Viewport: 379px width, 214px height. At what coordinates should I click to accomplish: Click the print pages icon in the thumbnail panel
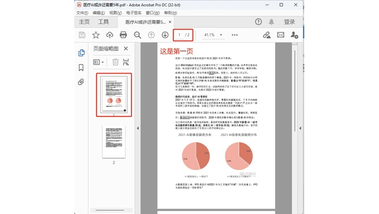tap(126, 62)
